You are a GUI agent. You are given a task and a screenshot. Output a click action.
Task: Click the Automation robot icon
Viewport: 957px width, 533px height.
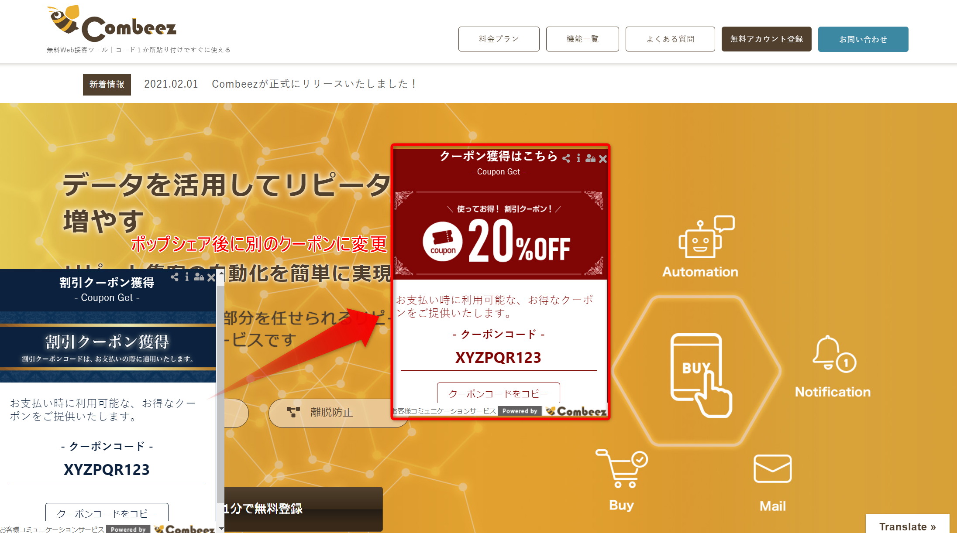706,237
